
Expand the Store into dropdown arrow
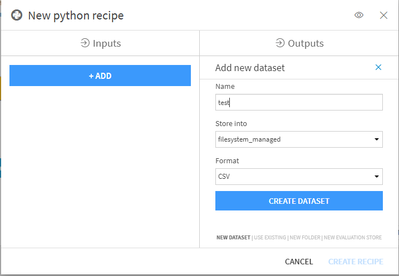(x=377, y=139)
